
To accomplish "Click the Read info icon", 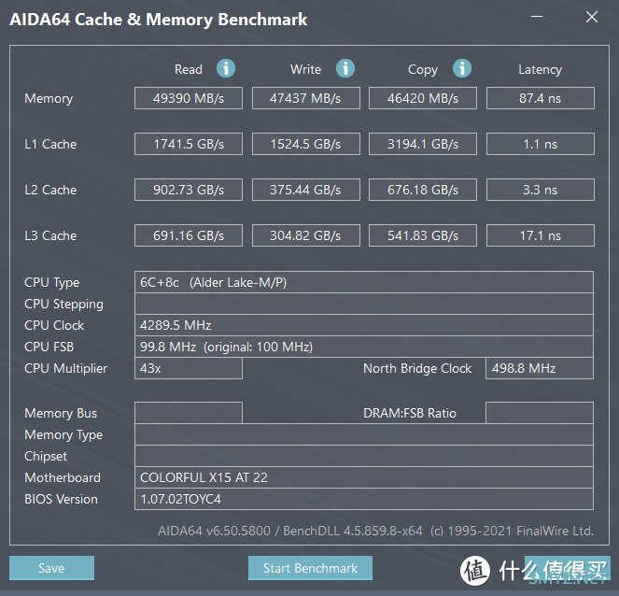I will 226,68.
